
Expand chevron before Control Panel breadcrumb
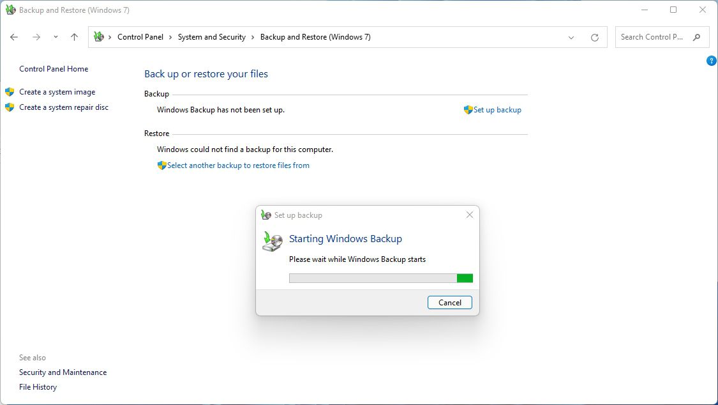click(110, 37)
